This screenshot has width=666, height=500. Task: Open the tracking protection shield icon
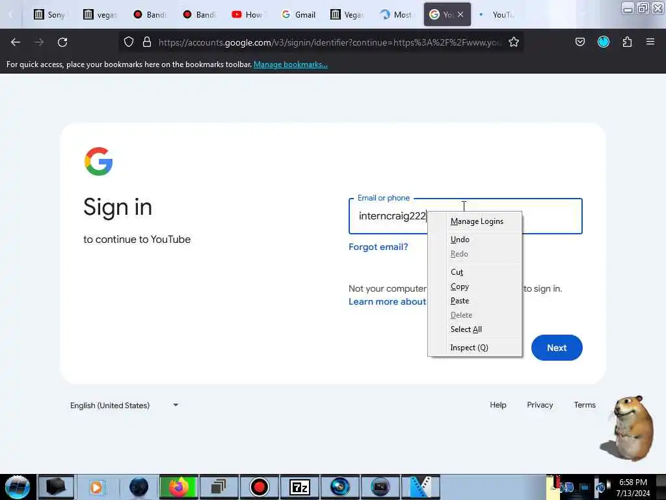tap(129, 42)
